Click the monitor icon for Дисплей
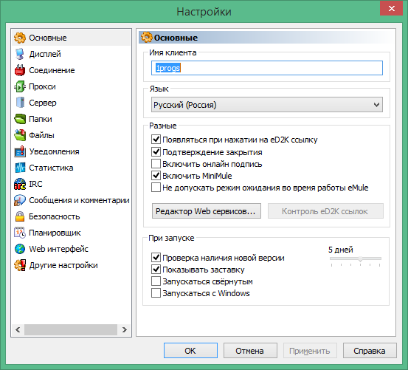 20,54
